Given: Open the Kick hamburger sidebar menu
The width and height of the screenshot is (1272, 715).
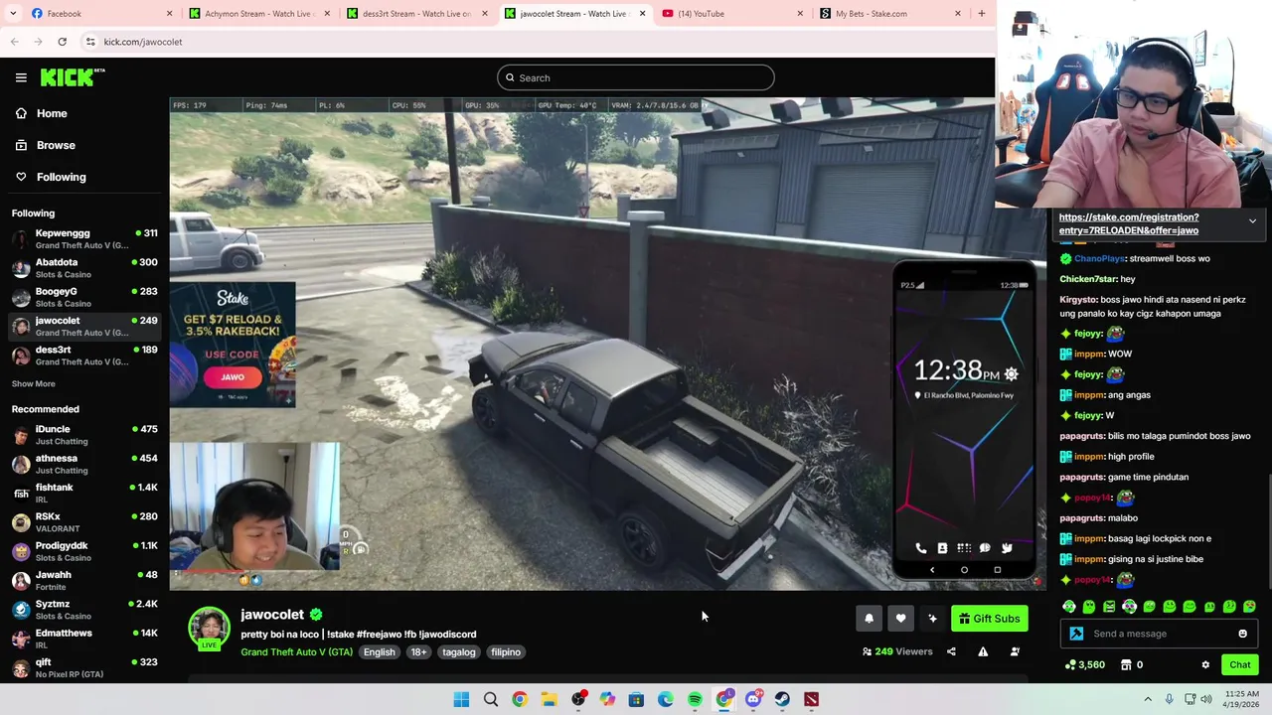Looking at the screenshot, I should click(x=21, y=77).
